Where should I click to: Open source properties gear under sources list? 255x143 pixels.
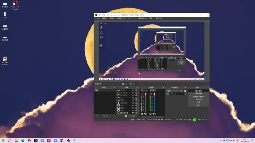(126, 116)
